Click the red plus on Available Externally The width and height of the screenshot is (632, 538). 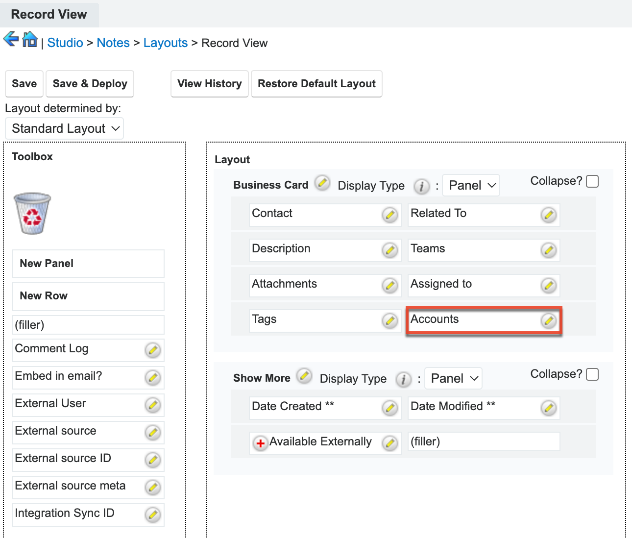(x=260, y=443)
